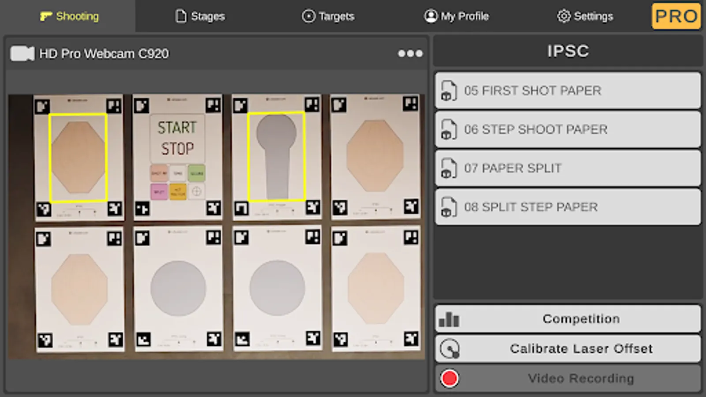This screenshot has height=397, width=706.
Task: Click the yellow-outlined popper silhouette target
Action: click(276, 157)
